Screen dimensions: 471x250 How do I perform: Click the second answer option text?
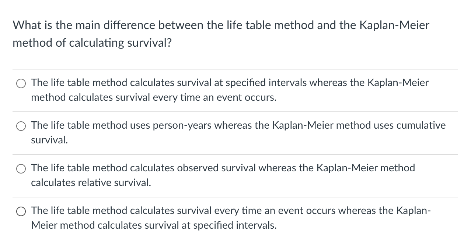238,132
